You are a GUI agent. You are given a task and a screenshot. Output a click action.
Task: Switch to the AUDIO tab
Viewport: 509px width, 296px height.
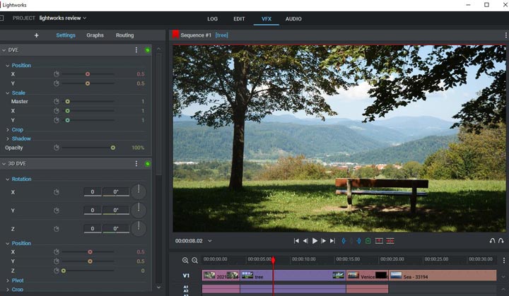click(x=293, y=18)
